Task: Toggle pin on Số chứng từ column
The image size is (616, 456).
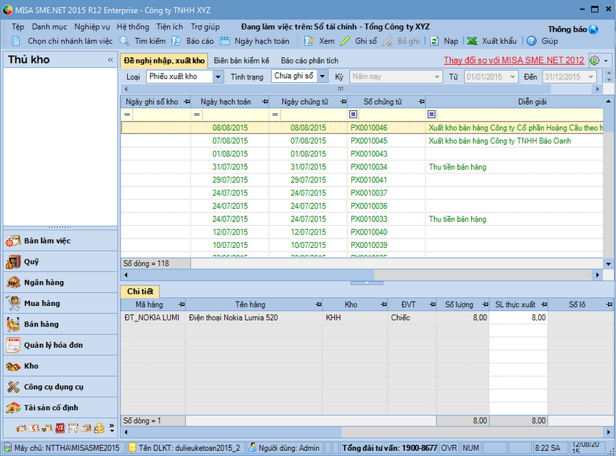Action: tap(421, 101)
